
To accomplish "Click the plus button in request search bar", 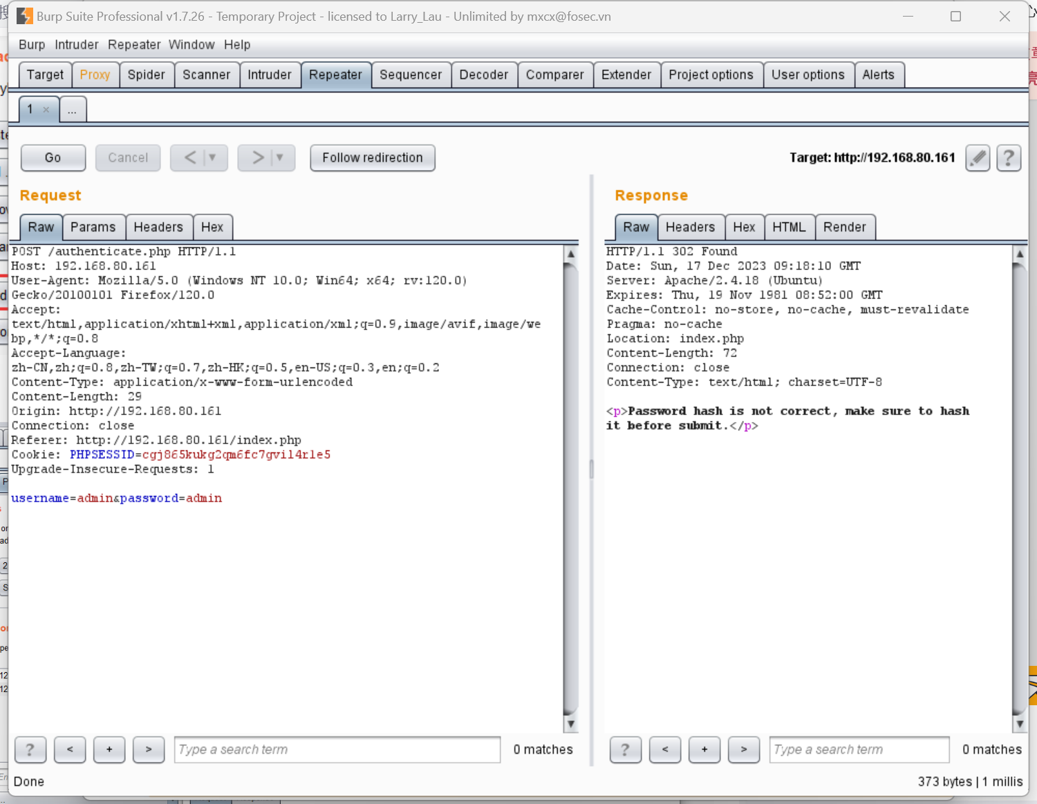I will (109, 749).
